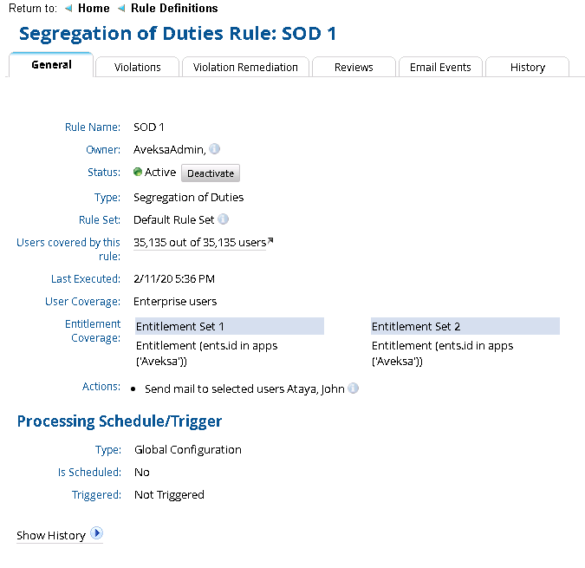Switch to Violation Remediation tab
This screenshot has width=585, height=568.
tap(245, 67)
